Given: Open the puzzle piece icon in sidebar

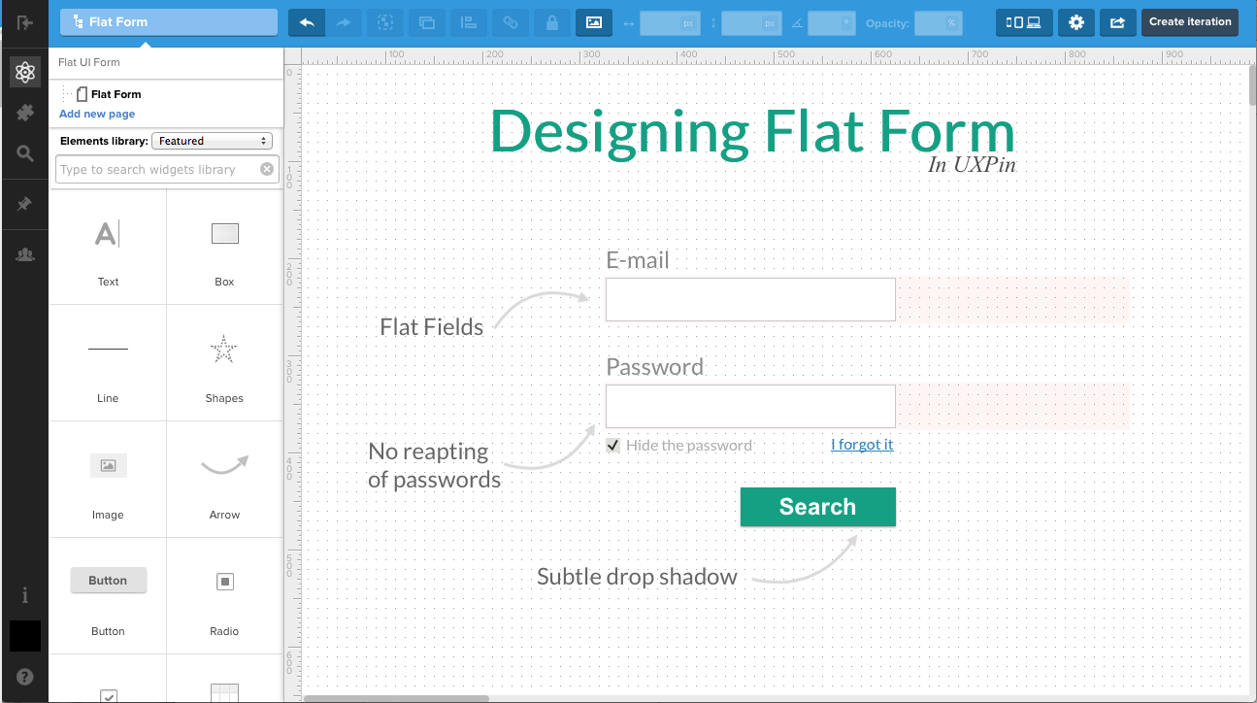Looking at the screenshot, I should pyautogui.click(x=25, y=113).
